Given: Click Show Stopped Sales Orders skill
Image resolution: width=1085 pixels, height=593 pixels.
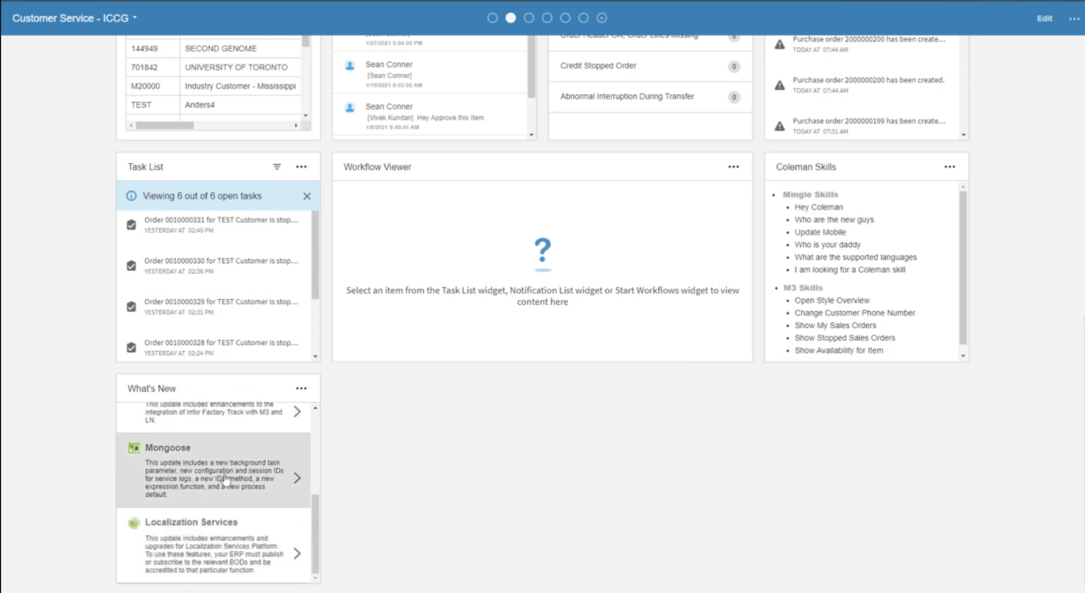Looking at the screenshot, I should (x=844, y=338).
